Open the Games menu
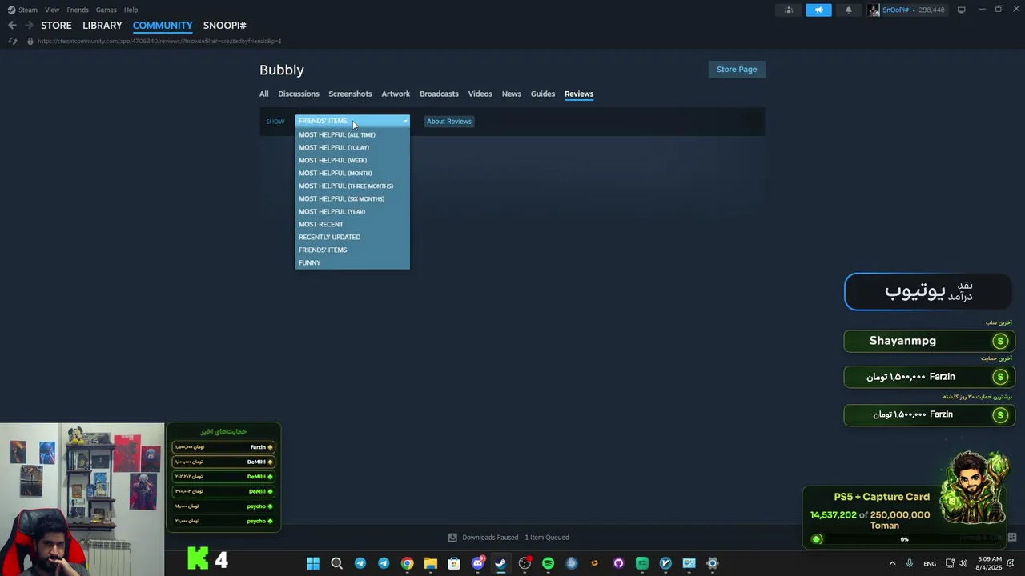The image size is (1025, 576). (106, 10)
